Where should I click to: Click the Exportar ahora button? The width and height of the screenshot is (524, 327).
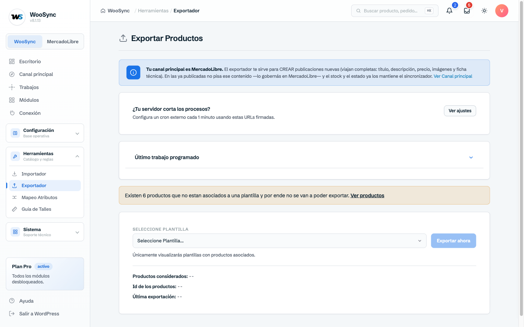pos(453,241)
